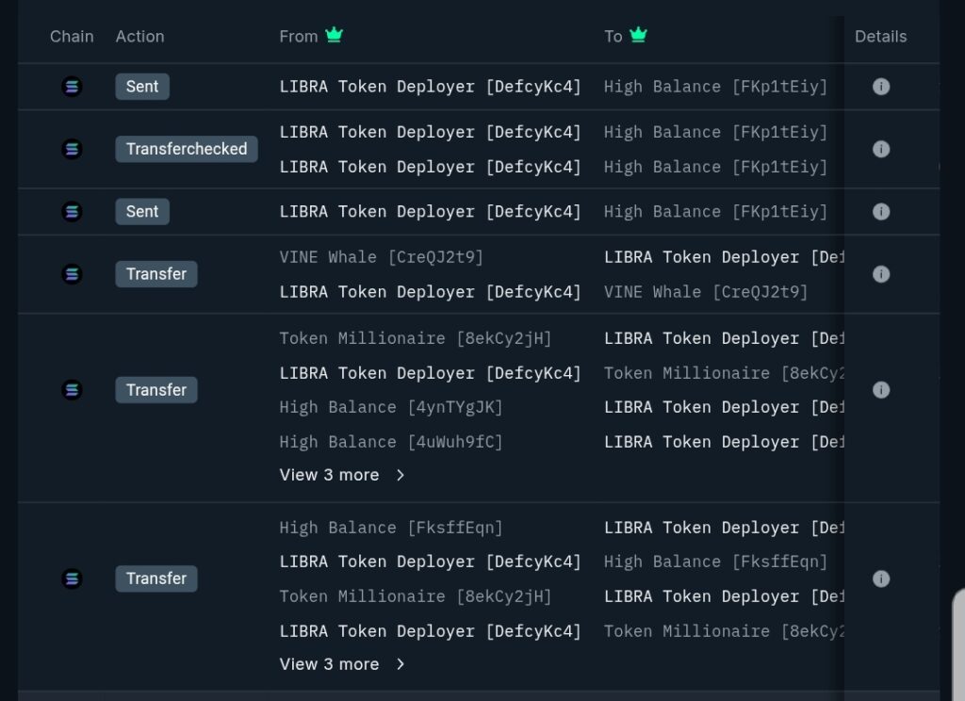Click the Details column header
Viewport: 965px width, 701px height.
[x=880, y=37]
